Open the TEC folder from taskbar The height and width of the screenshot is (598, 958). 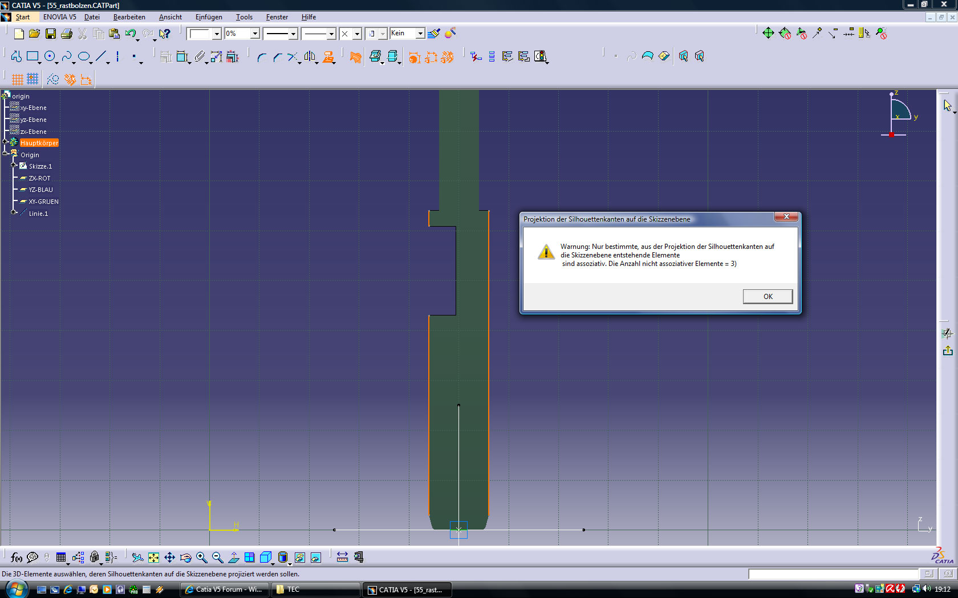tap(315, 589)
